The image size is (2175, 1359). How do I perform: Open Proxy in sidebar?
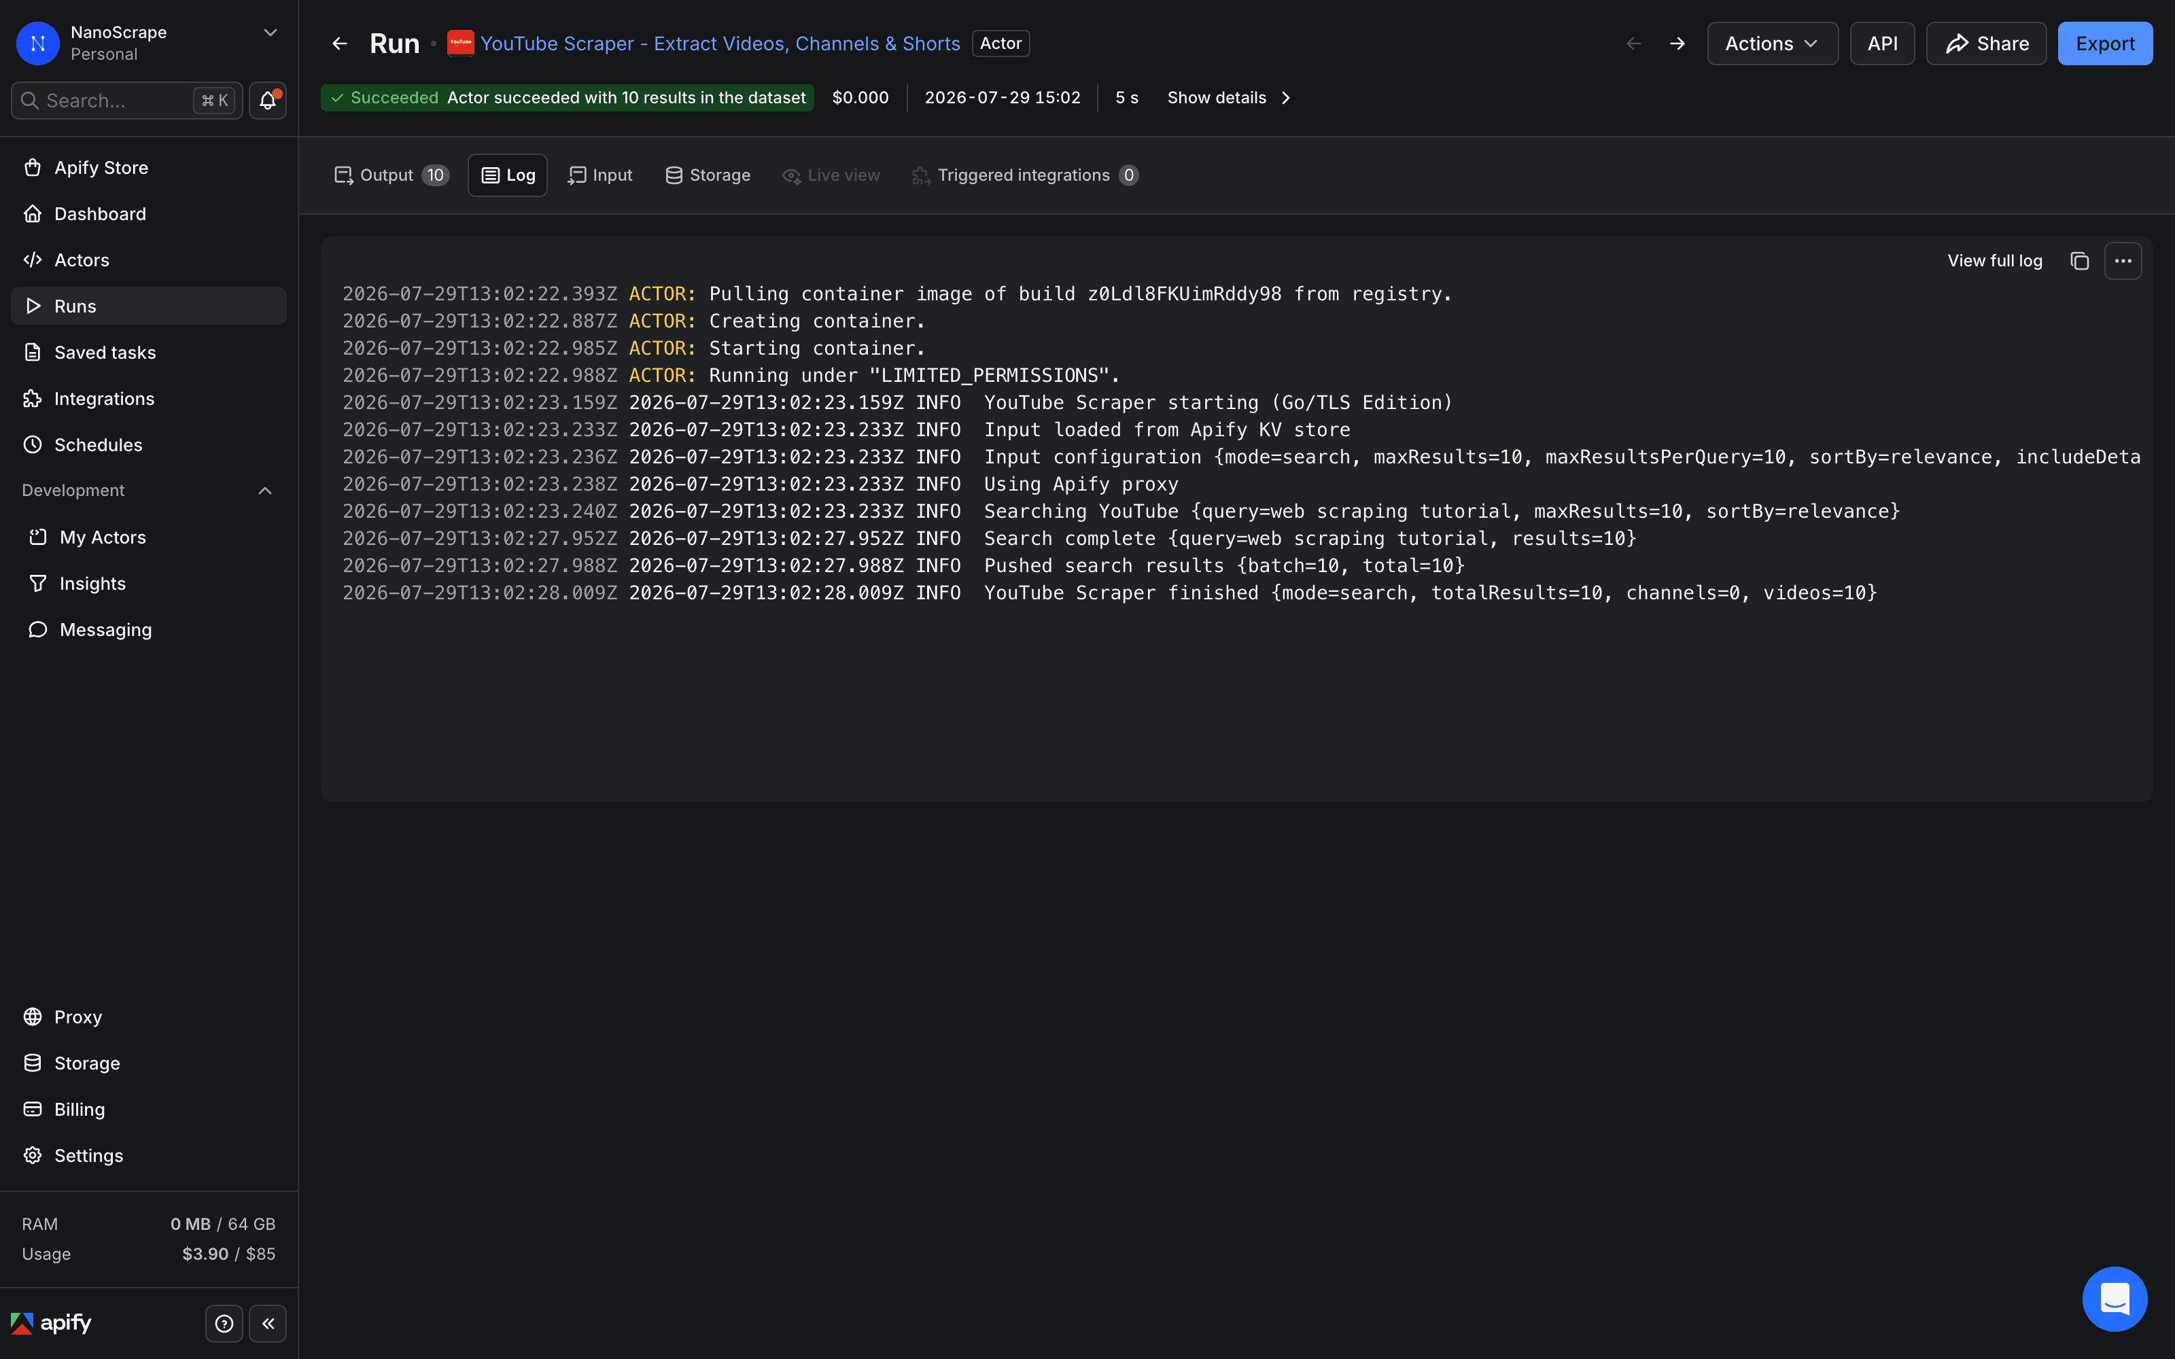(148, 1017)
